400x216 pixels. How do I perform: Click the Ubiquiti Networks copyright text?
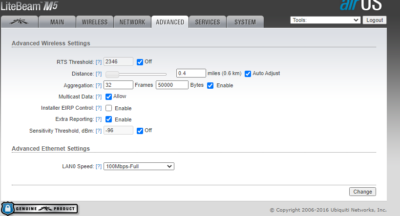coord(328,210)
